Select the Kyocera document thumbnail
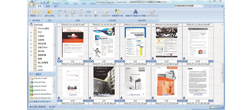The height and width of the screenshot is (110, 252). (135, 82)
